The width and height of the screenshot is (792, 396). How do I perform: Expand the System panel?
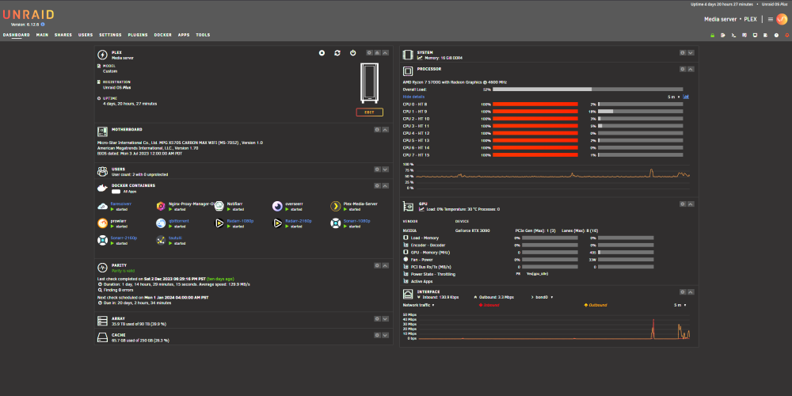691,52
